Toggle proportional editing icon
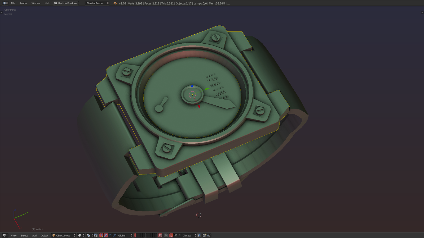The height and width of the screenshot is (238, 424). click(x=166, y=235)
